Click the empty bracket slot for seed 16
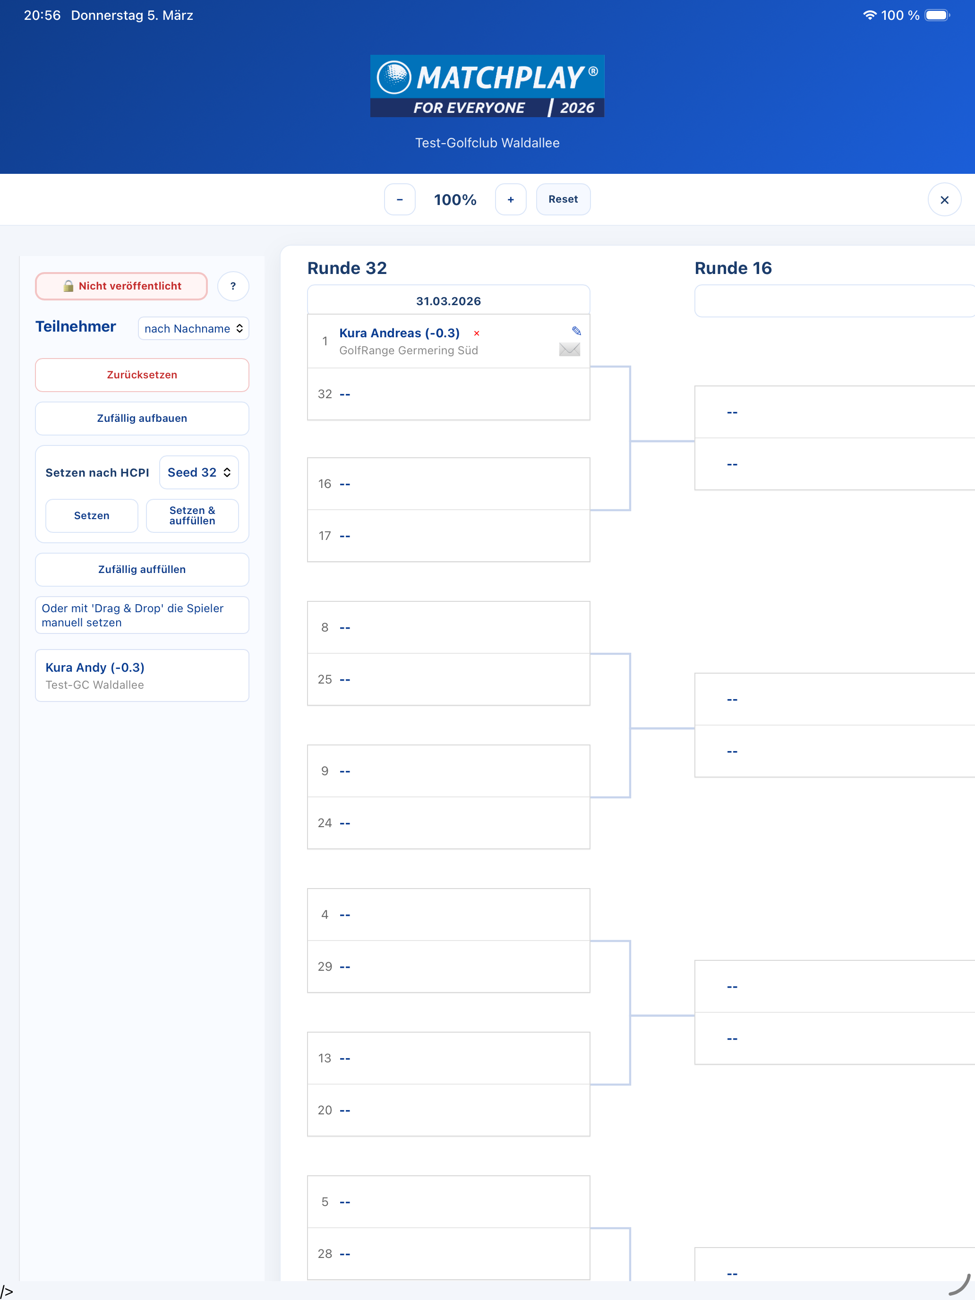The width and height of the screenshot is (975, 1300). tap(448, 484)
